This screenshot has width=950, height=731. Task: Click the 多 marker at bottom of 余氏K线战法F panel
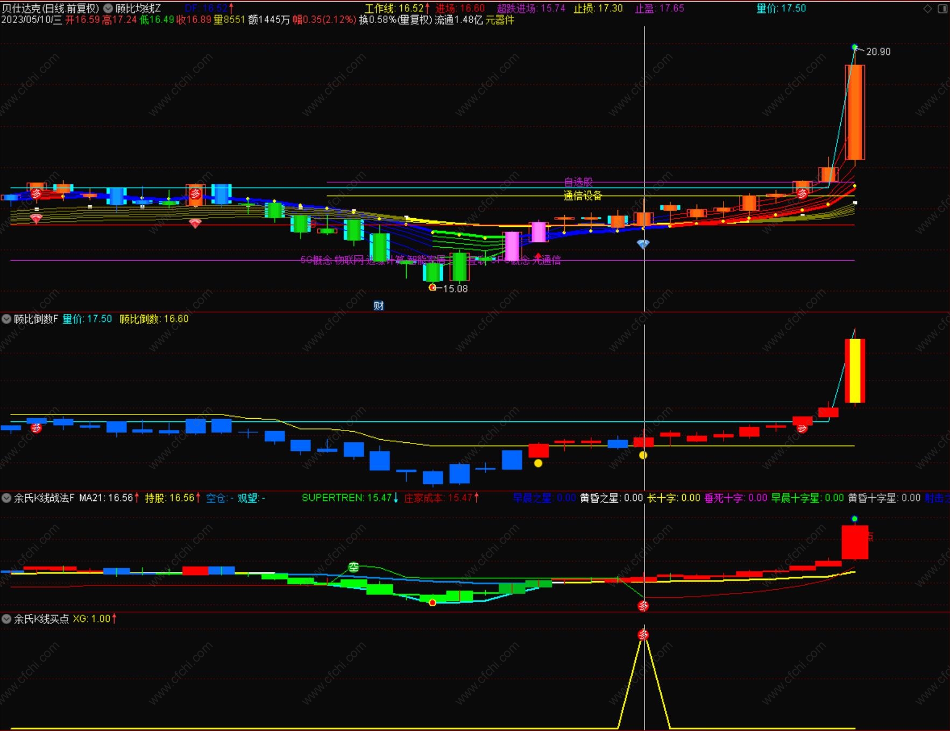(x=643, y=606)
